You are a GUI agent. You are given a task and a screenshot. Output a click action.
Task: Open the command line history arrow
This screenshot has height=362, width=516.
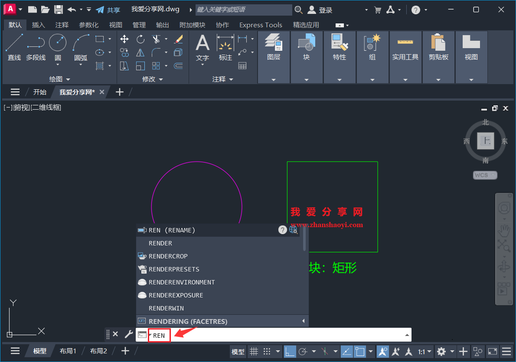(407, 335)
